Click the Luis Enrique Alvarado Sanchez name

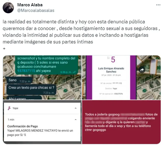(111, 70)
